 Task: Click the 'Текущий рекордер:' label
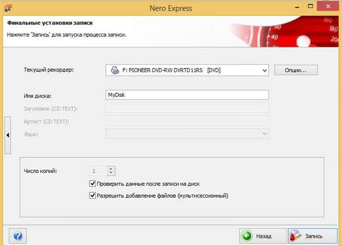pyautogui.click(x=49, y=70)
